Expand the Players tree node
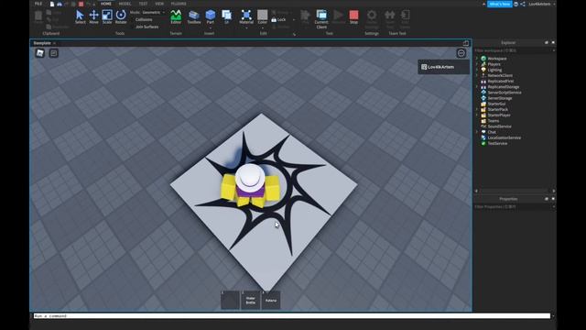 (477, 64)
